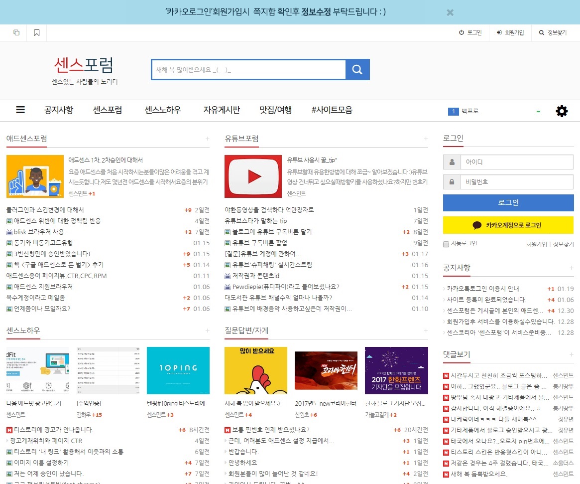Select the 맛집/여행 menu item

[x=275, y=110]
